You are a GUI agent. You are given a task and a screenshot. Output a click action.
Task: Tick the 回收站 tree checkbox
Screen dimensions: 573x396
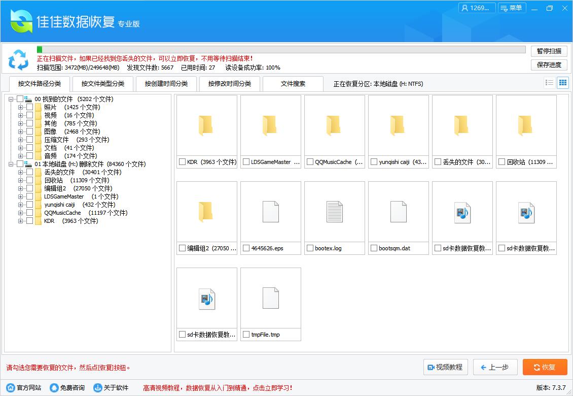point(29,180)
